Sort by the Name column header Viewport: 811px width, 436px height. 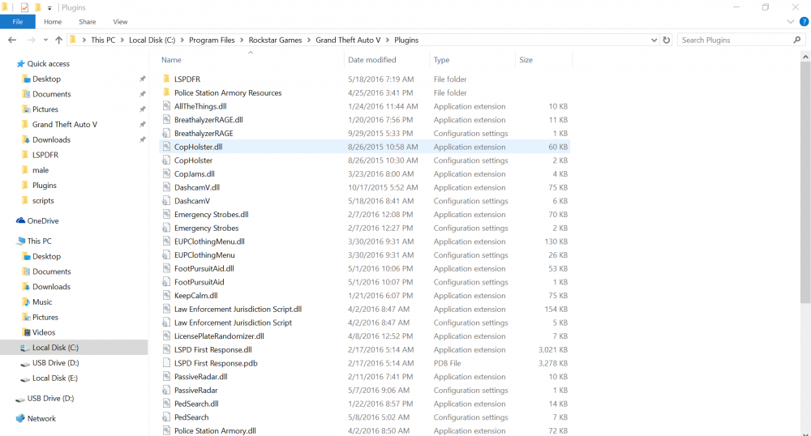[x=171, y=60]
